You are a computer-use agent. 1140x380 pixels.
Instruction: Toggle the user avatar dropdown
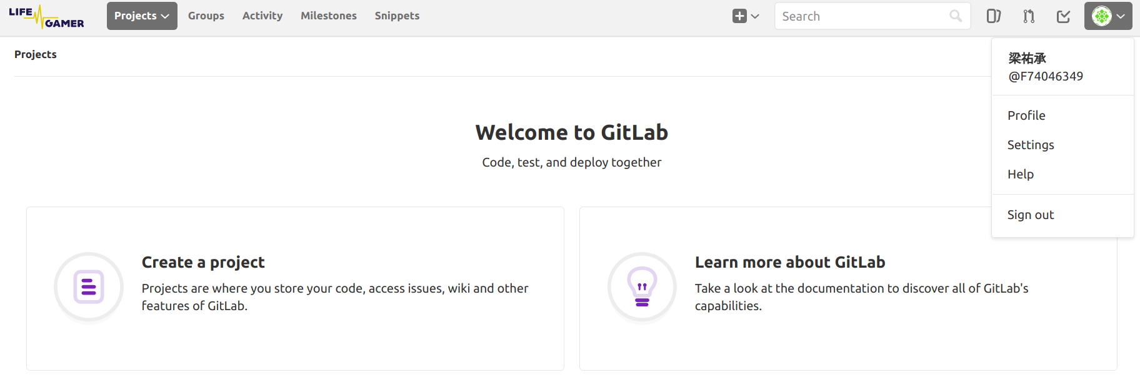[x=1108, y=16]
